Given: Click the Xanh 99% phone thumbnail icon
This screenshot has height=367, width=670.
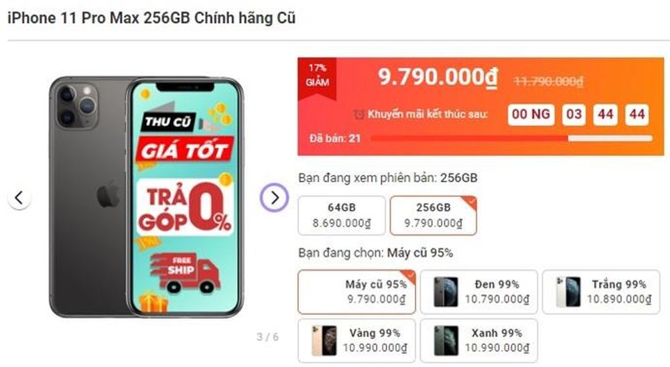Looking at the screenshot, I should (x=446, y=340).
